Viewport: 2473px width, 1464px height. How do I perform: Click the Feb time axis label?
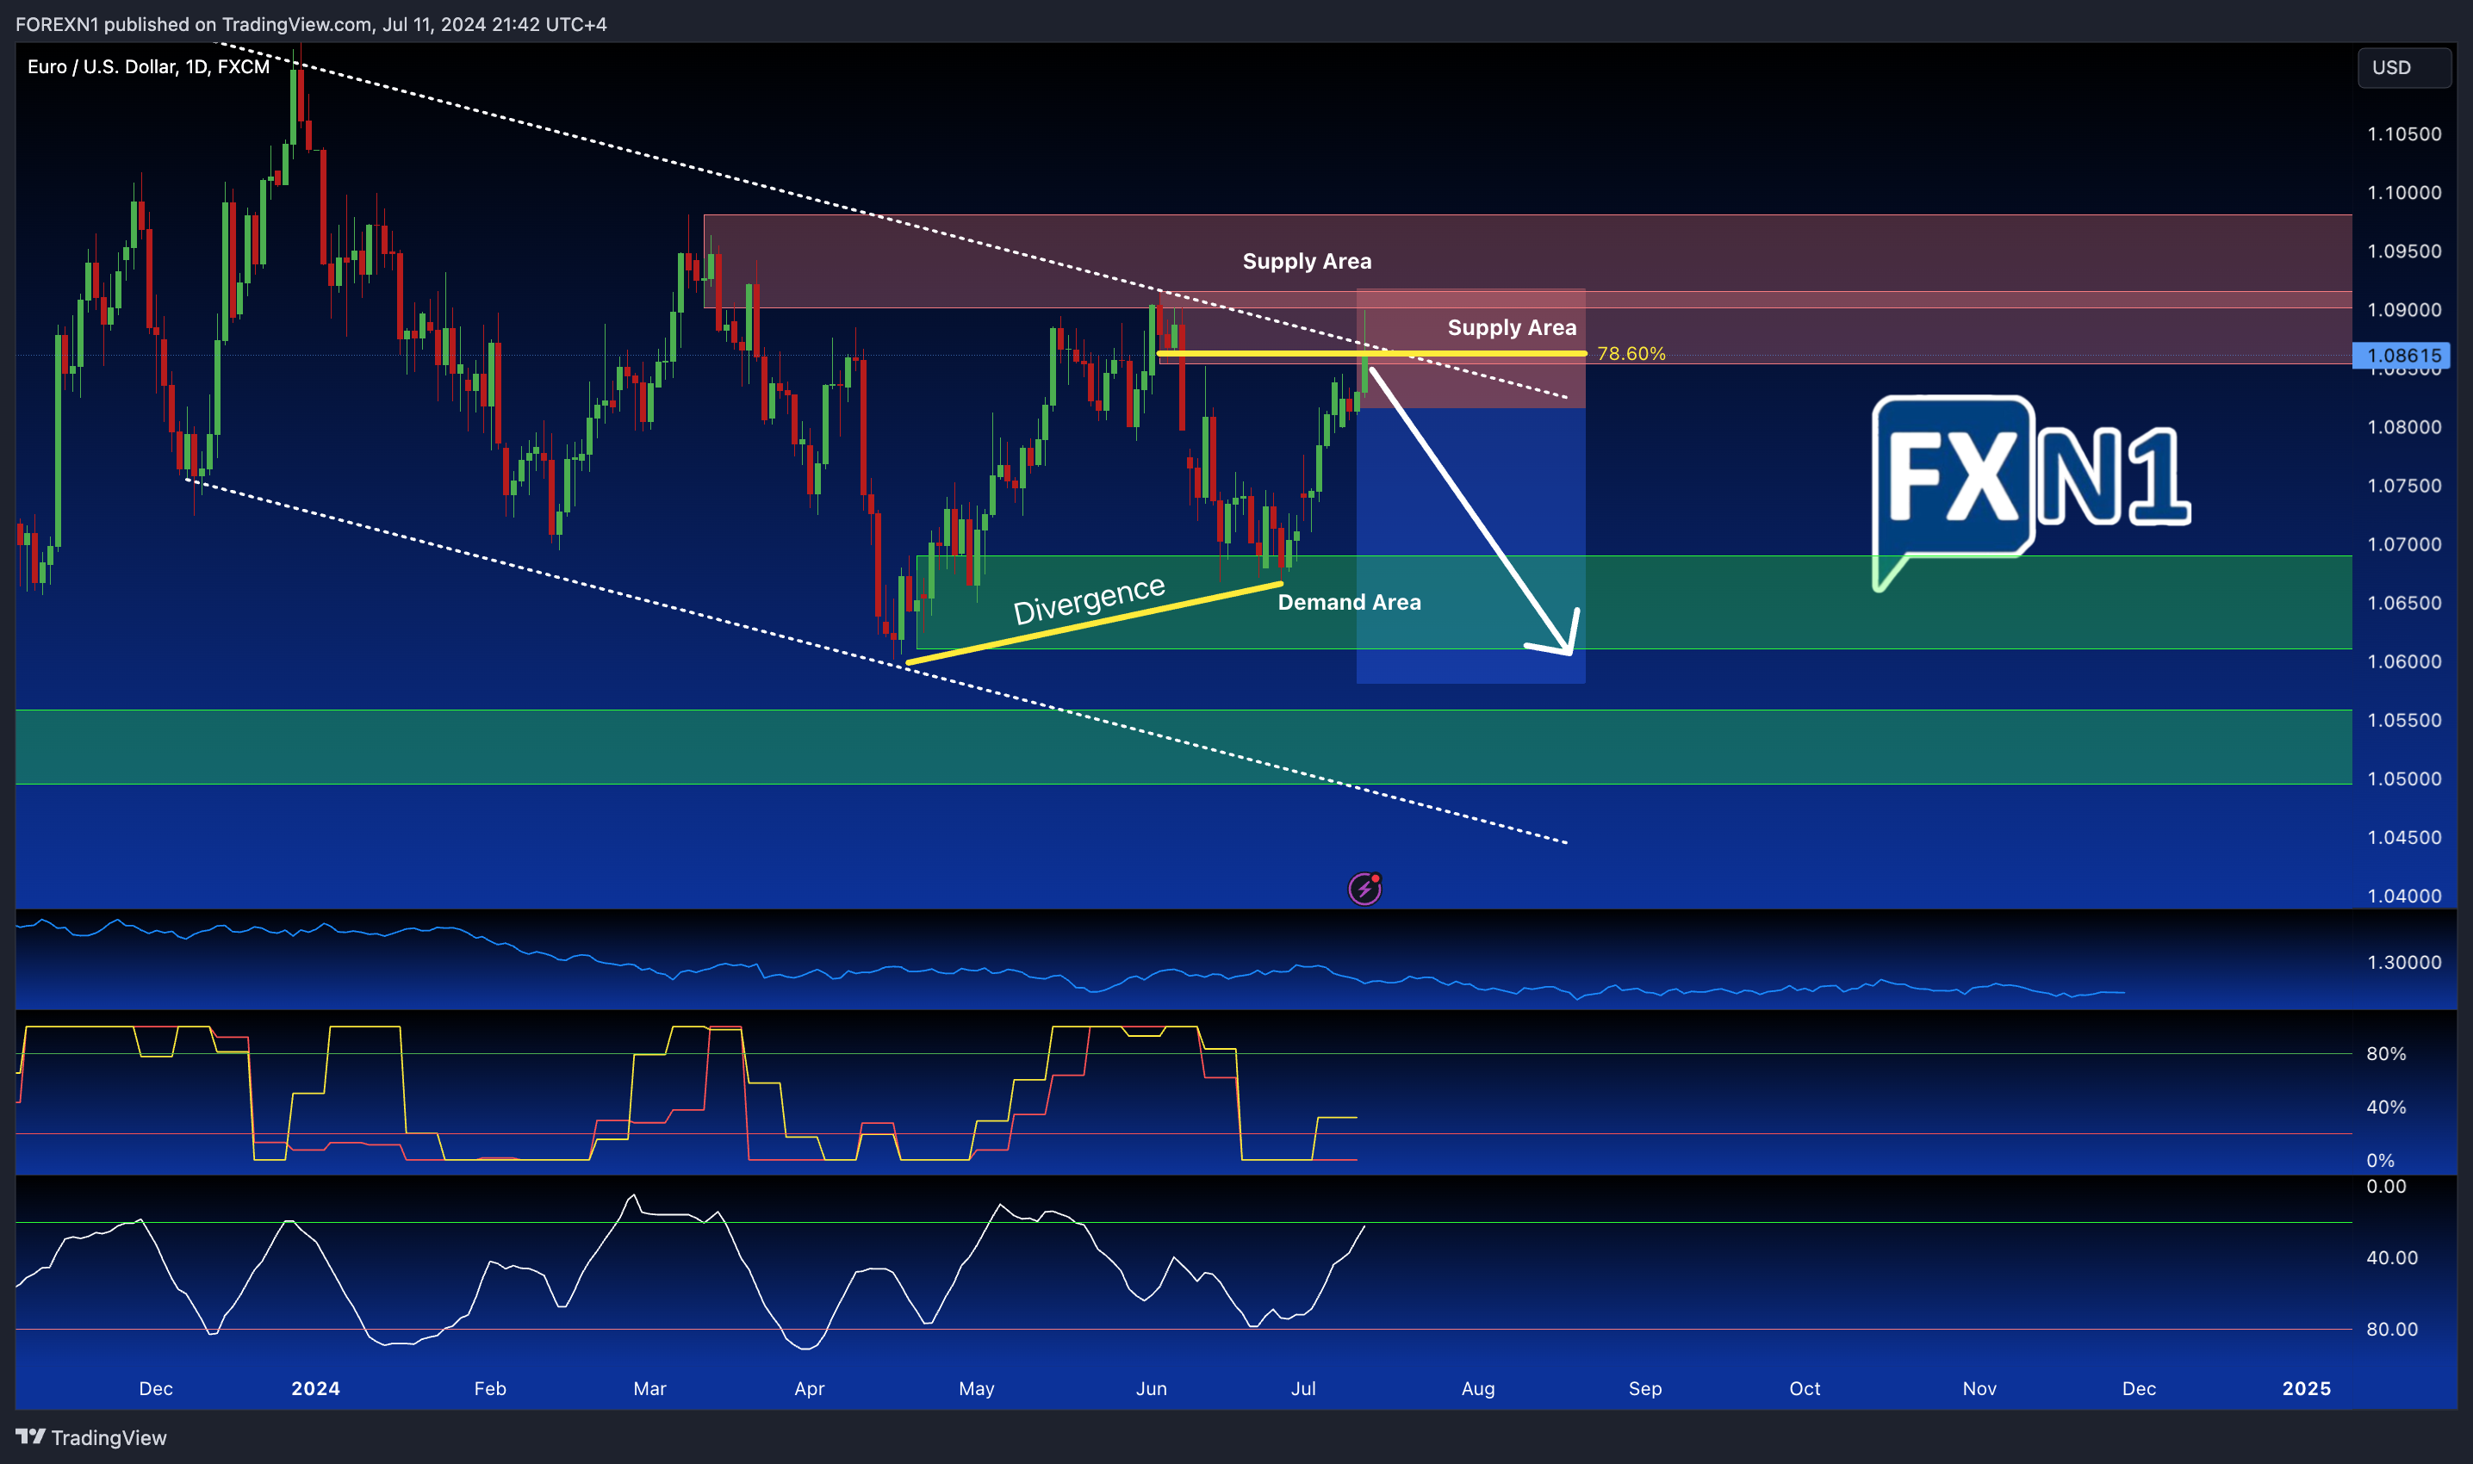[489, 1388]
